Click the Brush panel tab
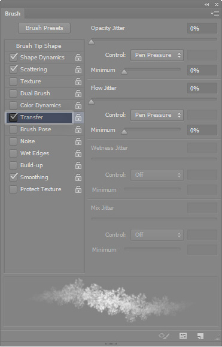 (x=13, y=14)
